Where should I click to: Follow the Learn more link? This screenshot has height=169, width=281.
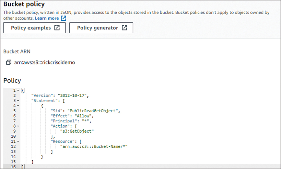tap(47, 18)
